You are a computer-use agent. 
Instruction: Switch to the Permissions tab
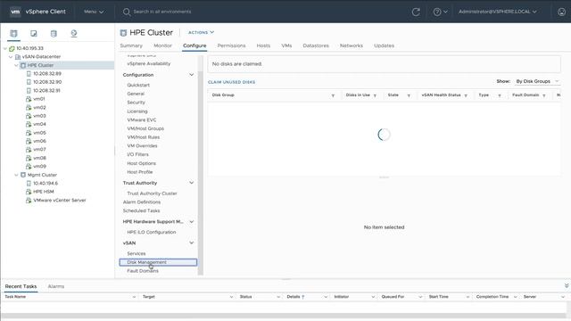point(231,45)
